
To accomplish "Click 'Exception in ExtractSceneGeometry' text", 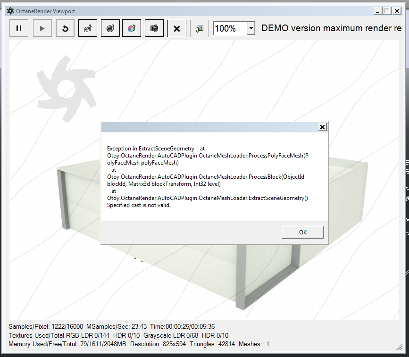I will (150, 149).
